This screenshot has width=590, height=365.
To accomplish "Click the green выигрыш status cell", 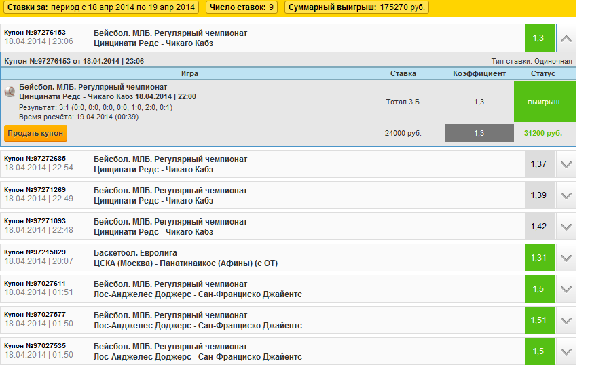I will click(545, 102).
